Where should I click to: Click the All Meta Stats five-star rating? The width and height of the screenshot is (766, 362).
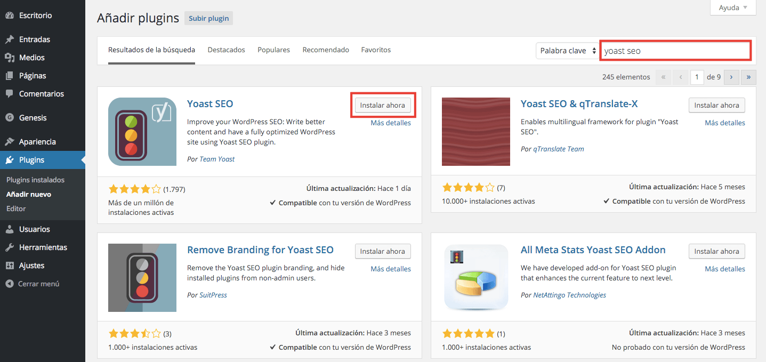click(468, 334)
